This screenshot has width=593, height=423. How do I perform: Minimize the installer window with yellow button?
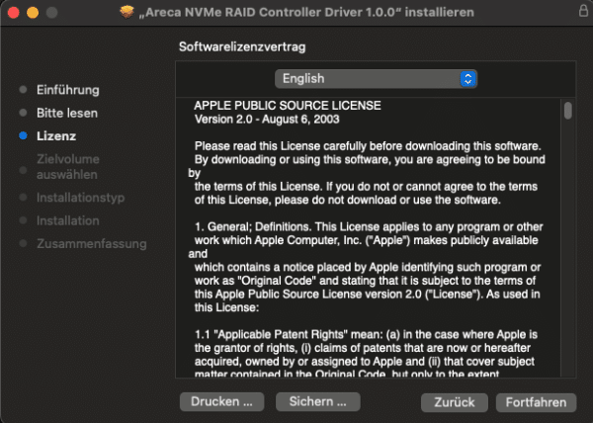click(x=33, y=13)
